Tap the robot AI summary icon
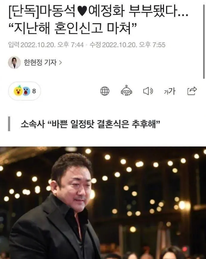The width and height of the screenshot is (206, 259). coord(126,91)
